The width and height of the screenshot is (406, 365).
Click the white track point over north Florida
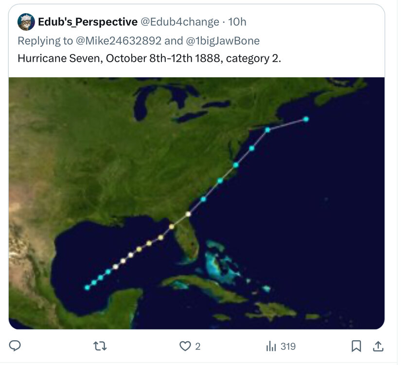coord(188,214)
